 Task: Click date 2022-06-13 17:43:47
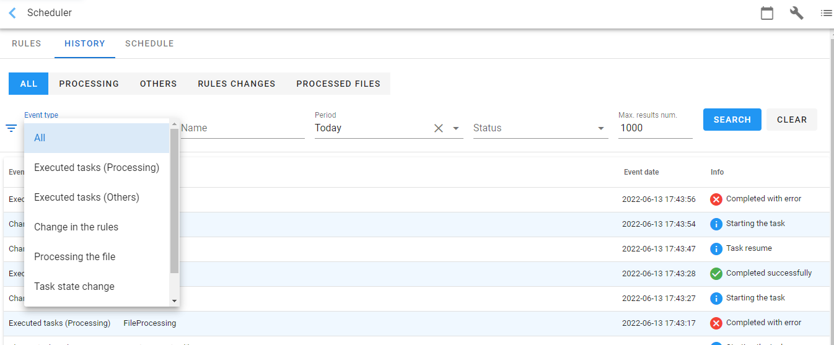coord(659,249)
